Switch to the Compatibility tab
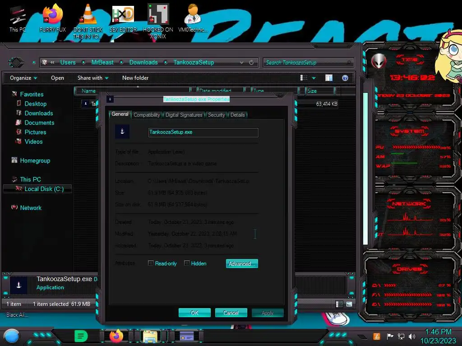Image resolution: width=462 pixels, height=346 pixels. (147, 115)
